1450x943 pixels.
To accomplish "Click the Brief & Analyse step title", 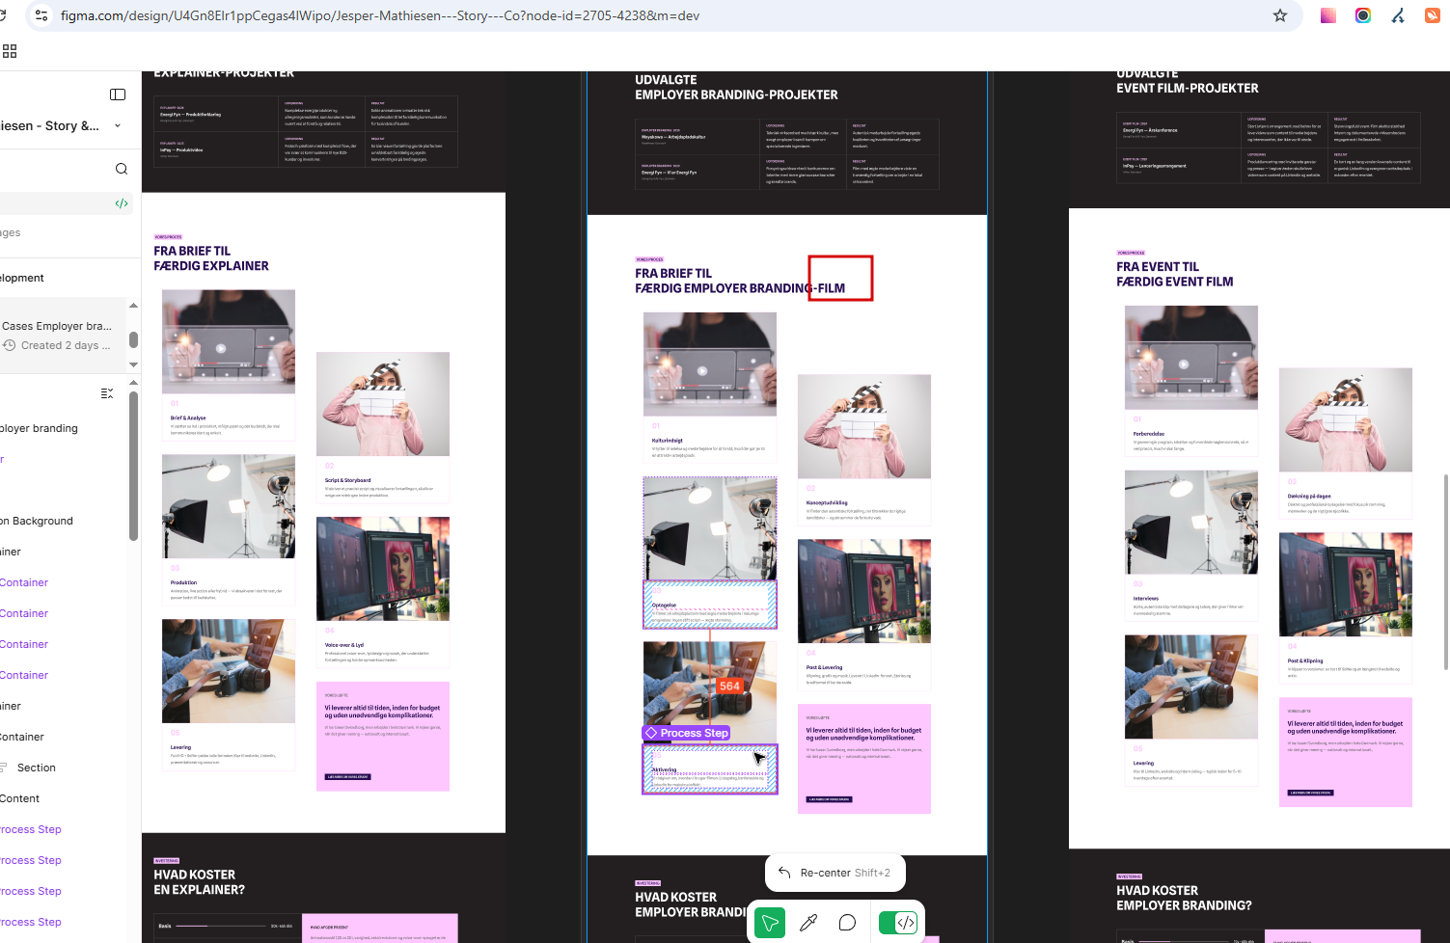I will (x=188, y=418).
